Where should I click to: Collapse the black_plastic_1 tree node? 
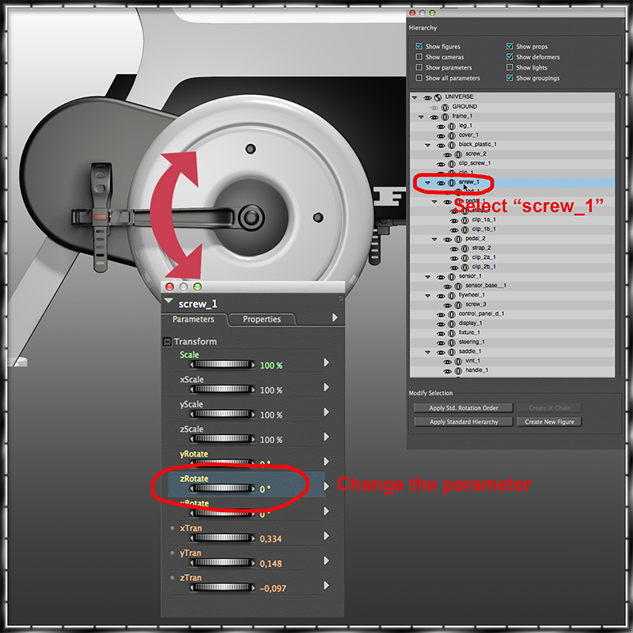click(427, 145)
